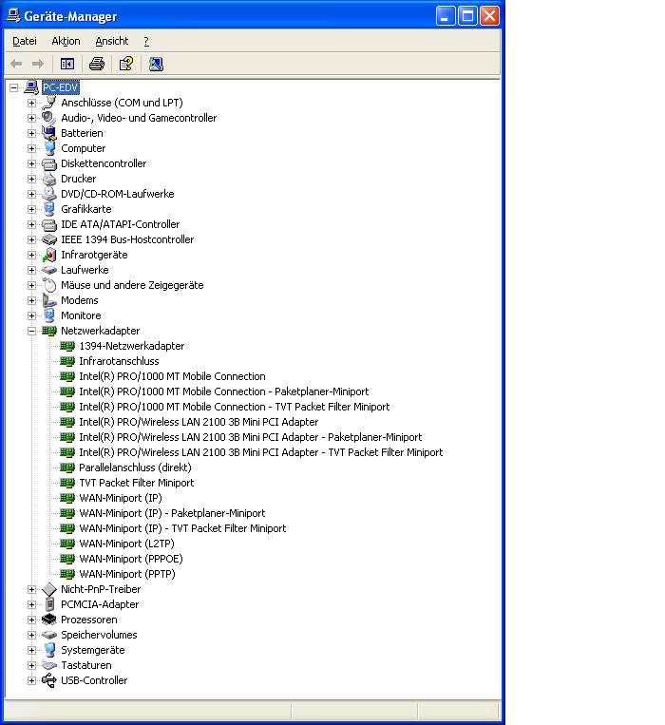Click the Forward arrow toolbar icon
Screen dimensions: 665x725
click(38, 64)
